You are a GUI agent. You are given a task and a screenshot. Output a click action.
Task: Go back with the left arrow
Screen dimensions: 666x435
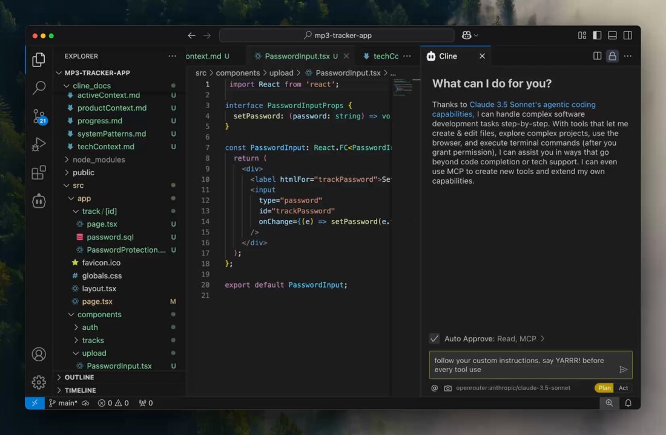191,36
